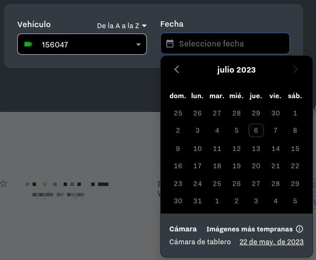Pick July 31 on the calendar
The width and height of the screenshot is (316, 260).
point(197,201)
